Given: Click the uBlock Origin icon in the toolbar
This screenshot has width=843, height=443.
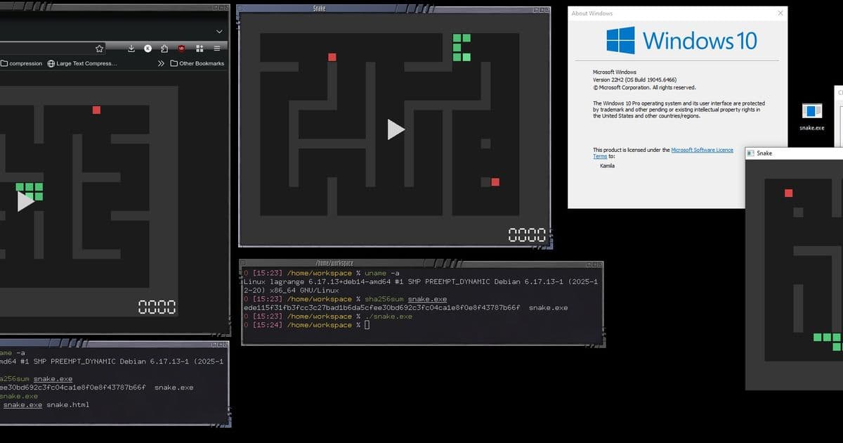Looking at the screenshot, I should click(182, 48).
